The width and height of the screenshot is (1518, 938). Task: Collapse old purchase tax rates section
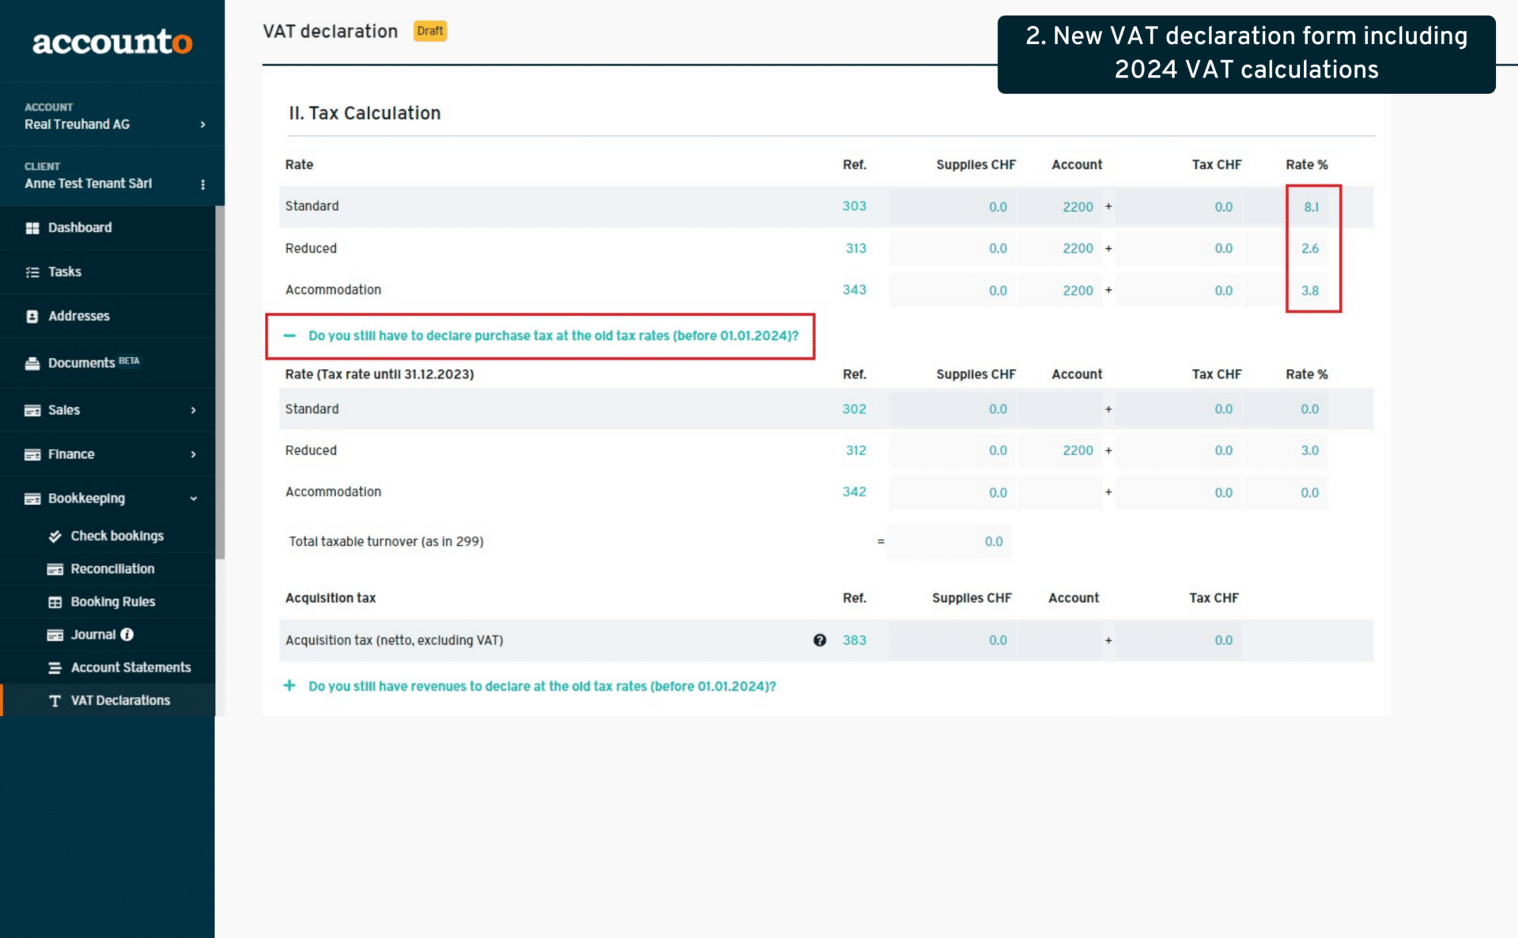[289, 336]
